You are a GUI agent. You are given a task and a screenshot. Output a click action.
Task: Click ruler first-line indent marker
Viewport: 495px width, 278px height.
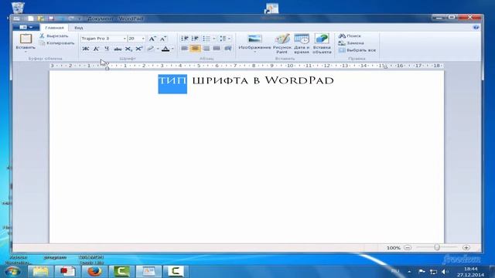click(108, 63)
